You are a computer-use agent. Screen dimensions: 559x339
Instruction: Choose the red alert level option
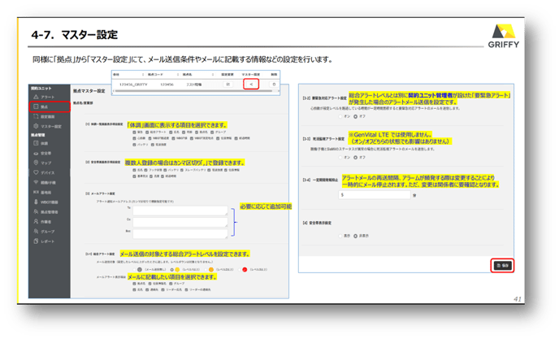point(245,270)
